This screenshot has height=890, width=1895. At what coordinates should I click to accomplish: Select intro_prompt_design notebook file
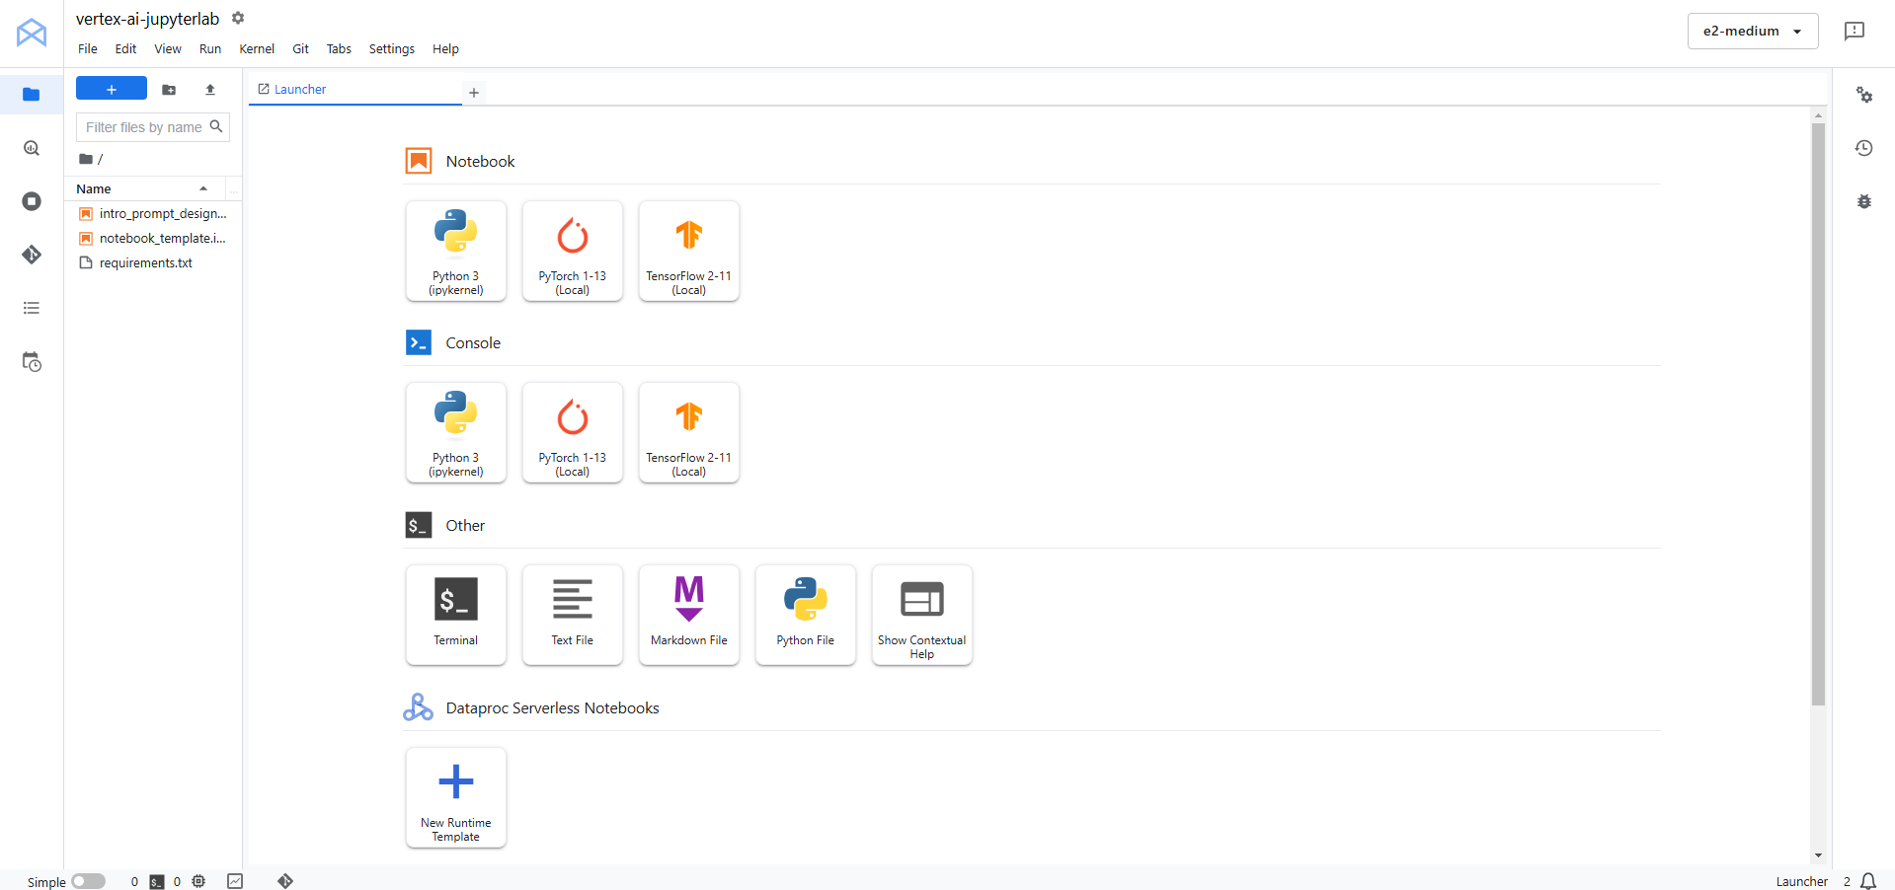point(154,213)
